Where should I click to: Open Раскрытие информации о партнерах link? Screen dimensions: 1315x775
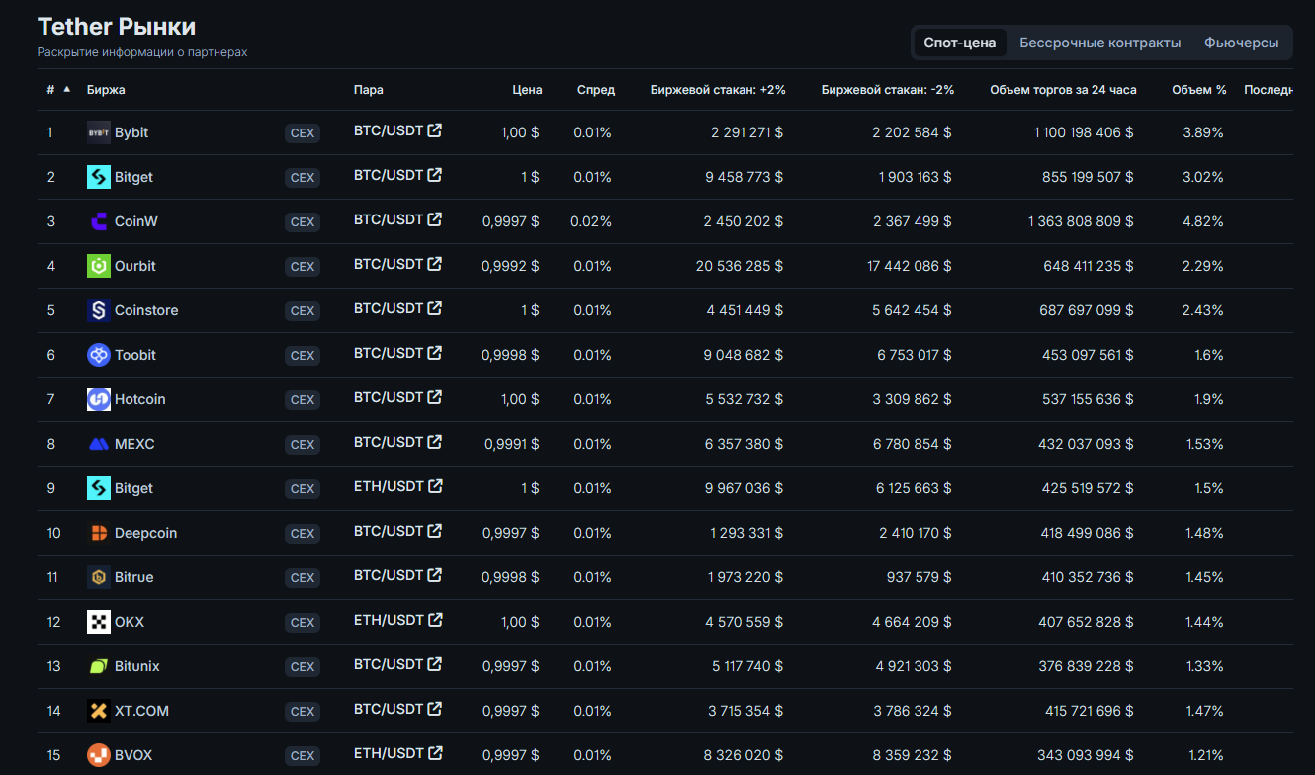click(142, 52)
